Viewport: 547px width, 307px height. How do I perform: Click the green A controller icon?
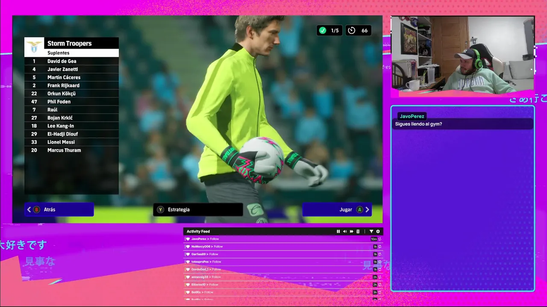pyautogui.click(x=359, y=209)
